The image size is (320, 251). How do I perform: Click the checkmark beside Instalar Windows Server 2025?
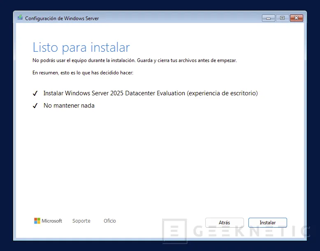click(x=35, y=93)
